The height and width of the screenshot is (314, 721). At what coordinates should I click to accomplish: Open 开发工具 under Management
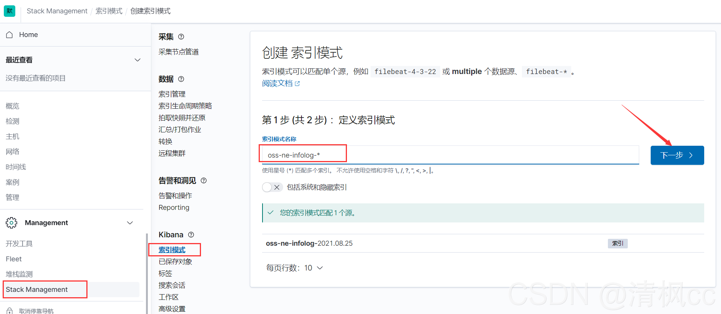(19, 244)
